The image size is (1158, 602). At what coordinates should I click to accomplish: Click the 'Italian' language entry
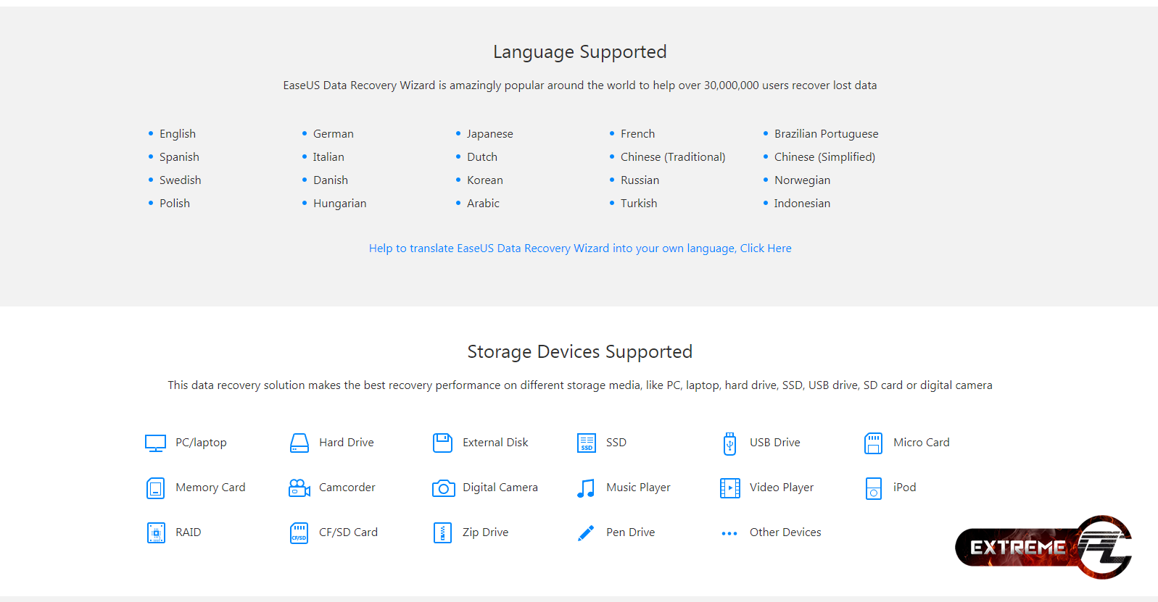pos(328,157)
